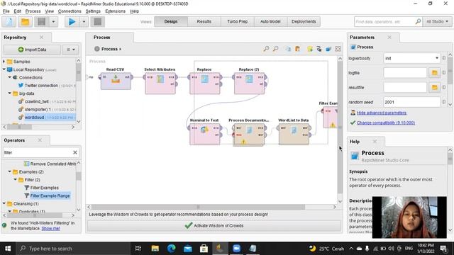Select the Filter Examples operator on canvas
The width and height of the screenshot is (454, 255).
point(331,117)
